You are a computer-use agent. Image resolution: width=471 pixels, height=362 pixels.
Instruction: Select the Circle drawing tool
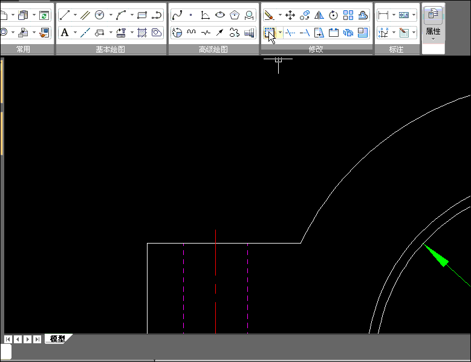(100, 15)
